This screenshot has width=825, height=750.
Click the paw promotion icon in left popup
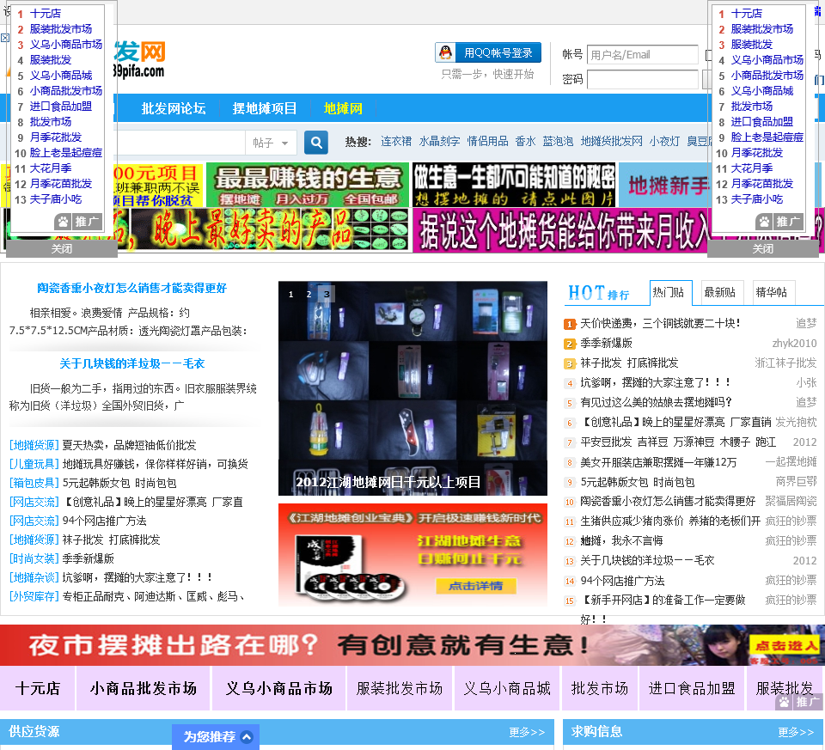click(63, 222)
